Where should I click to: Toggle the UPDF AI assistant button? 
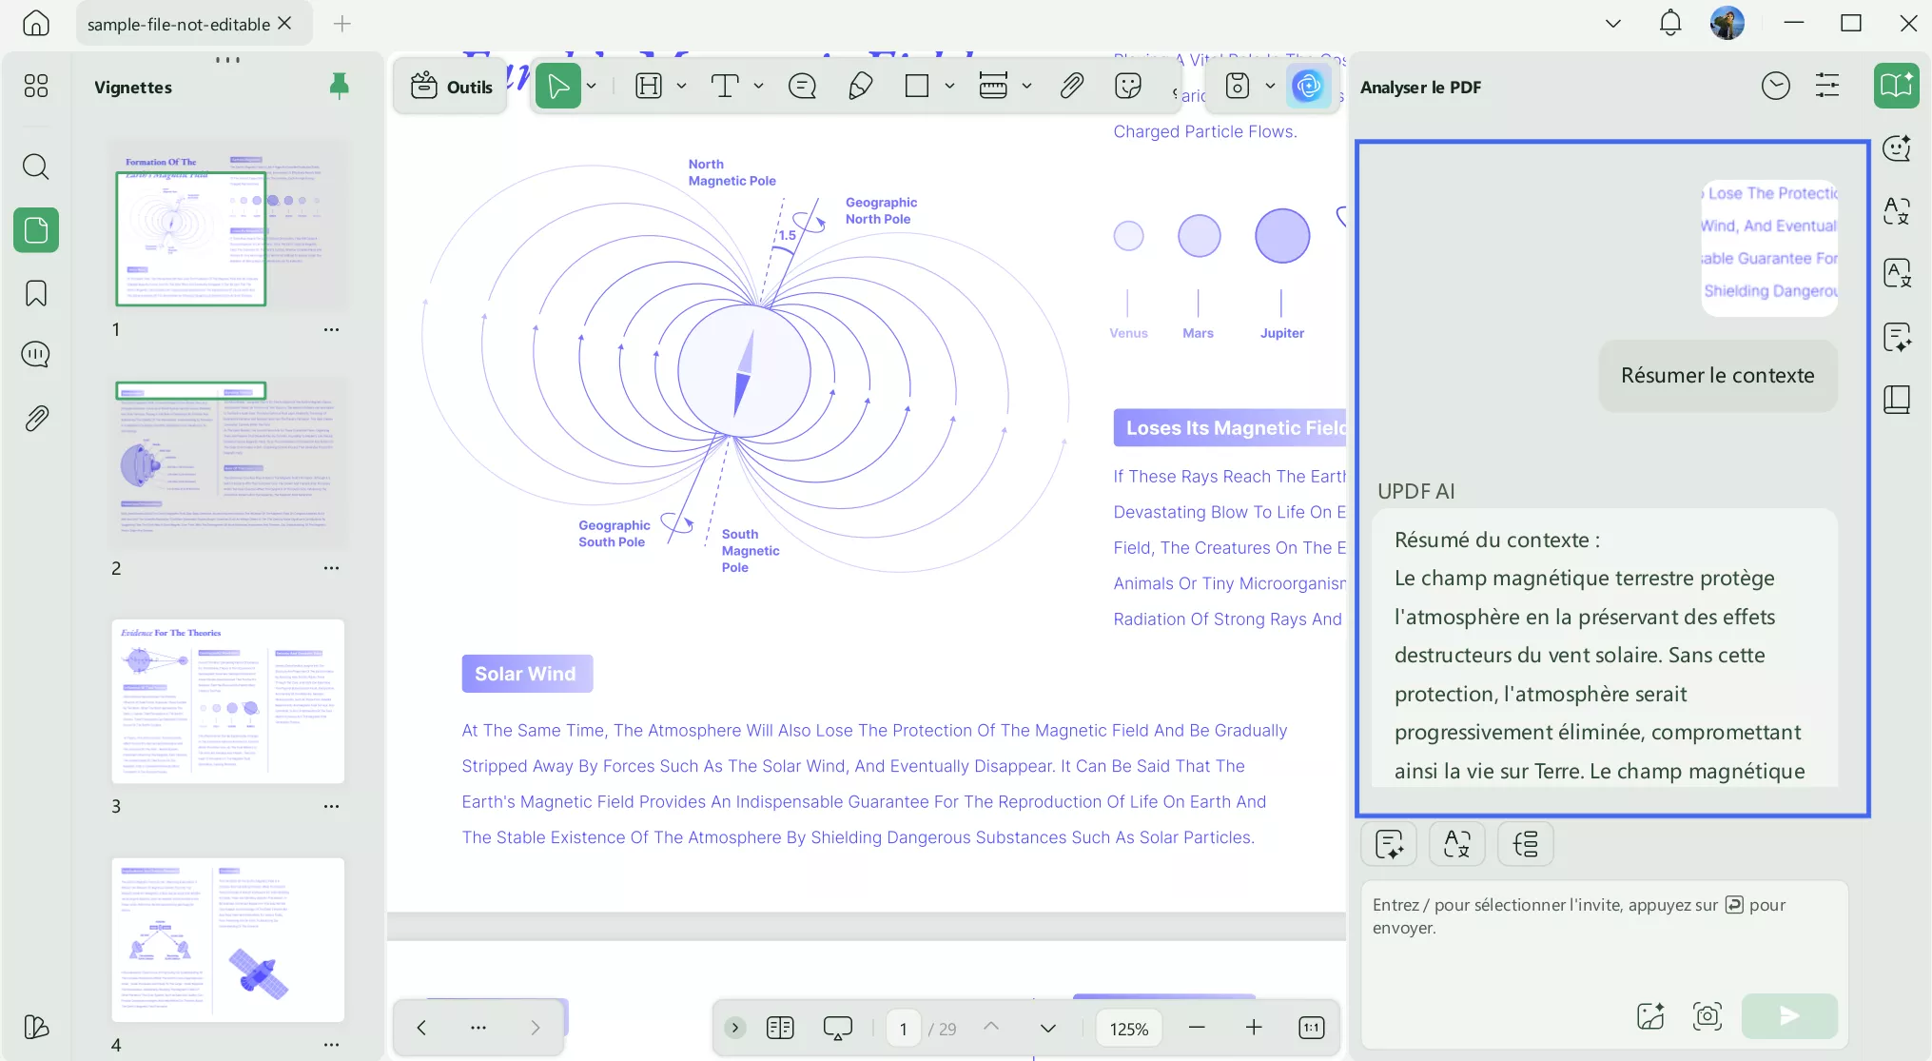point(1308,87)
